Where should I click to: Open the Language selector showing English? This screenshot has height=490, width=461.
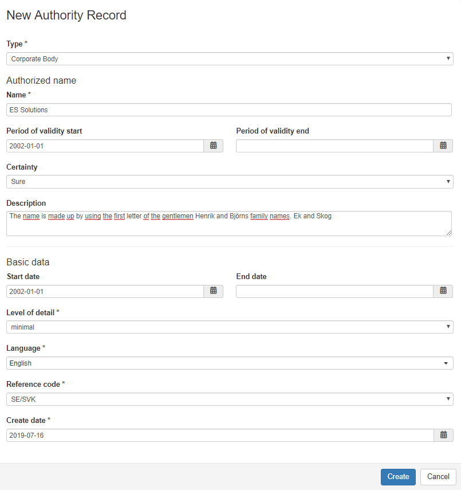click(230, 363)
